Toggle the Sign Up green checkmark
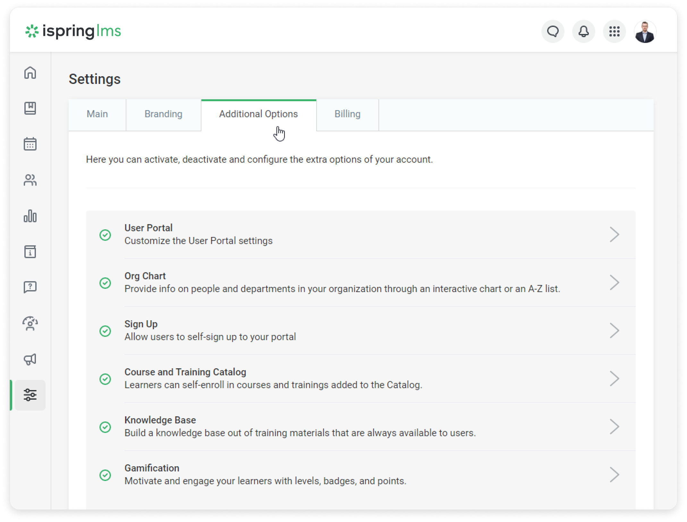Image resolution: width=687 pixels, height=522 pixels. (105, 331)
